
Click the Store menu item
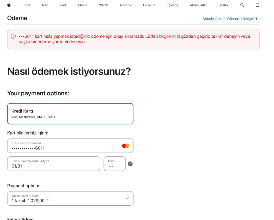pos(26,5)
